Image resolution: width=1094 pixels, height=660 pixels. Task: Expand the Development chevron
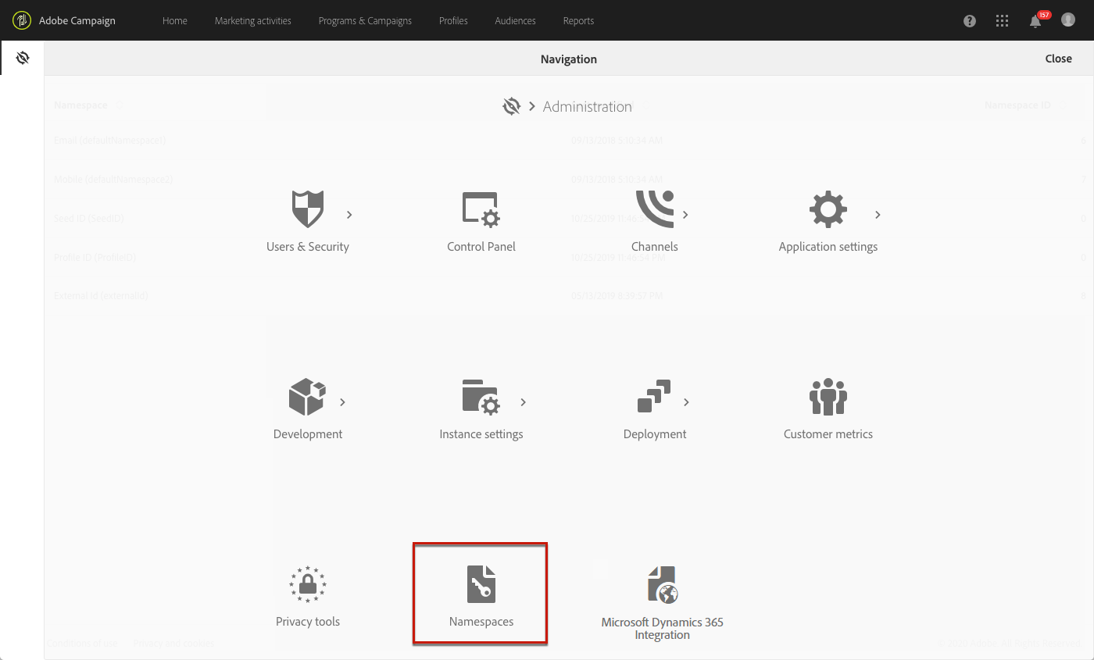click(342, 402)
